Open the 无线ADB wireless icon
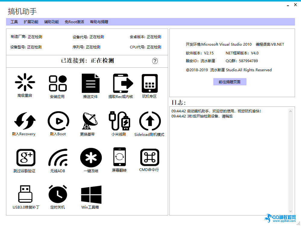The height and width of the screenshot is (226, 301). click(58, 157)
